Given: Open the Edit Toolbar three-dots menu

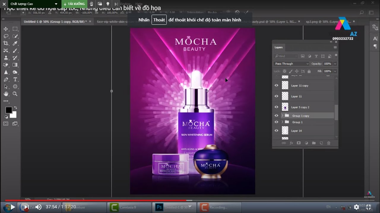Looking at the screenshot, I should tap(6, 101).
